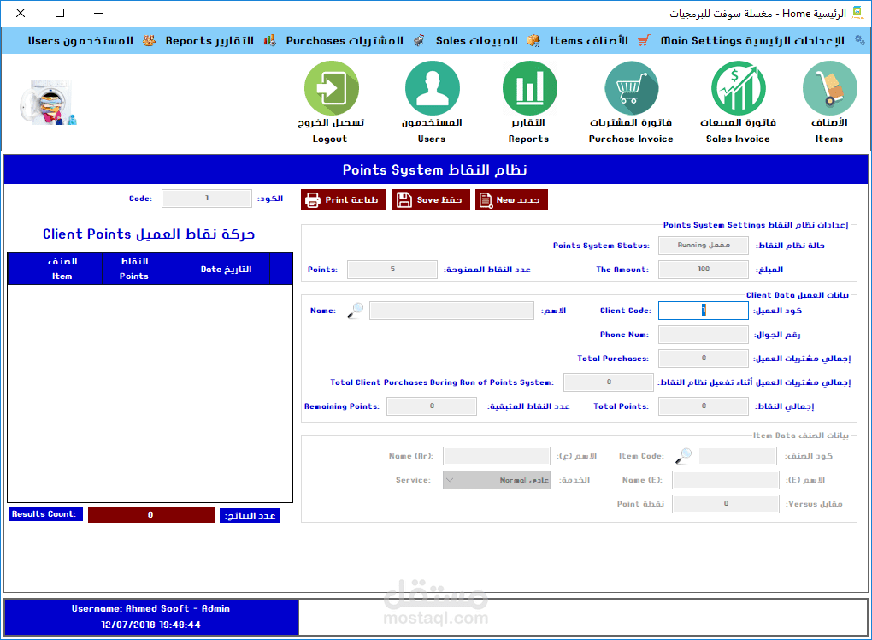Click the Logout door icon
Image resolution: width=872 pixels, height=640 pixels.
click(332, 88)
